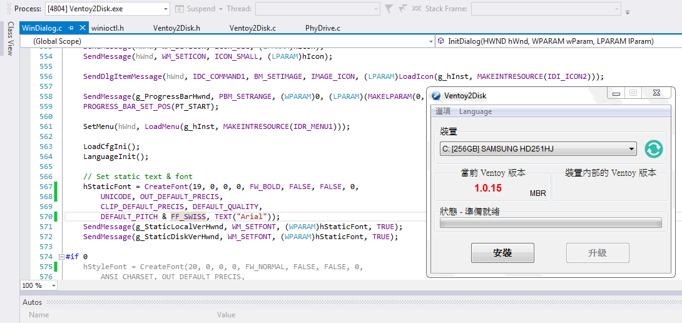Click the 1.0.15 version text
The width and height of the screenshot is (682, 323).
(x=488, y=188)
